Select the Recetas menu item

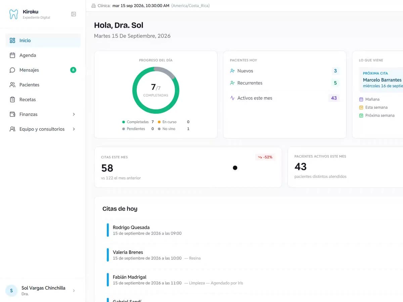coord(43,100)
